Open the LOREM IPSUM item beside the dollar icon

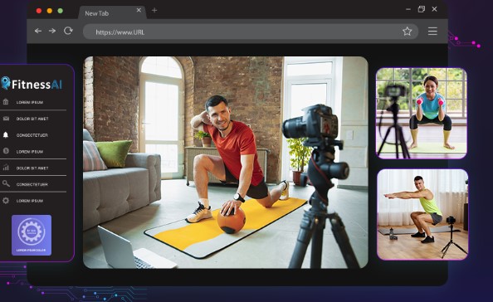click(30, 152)
